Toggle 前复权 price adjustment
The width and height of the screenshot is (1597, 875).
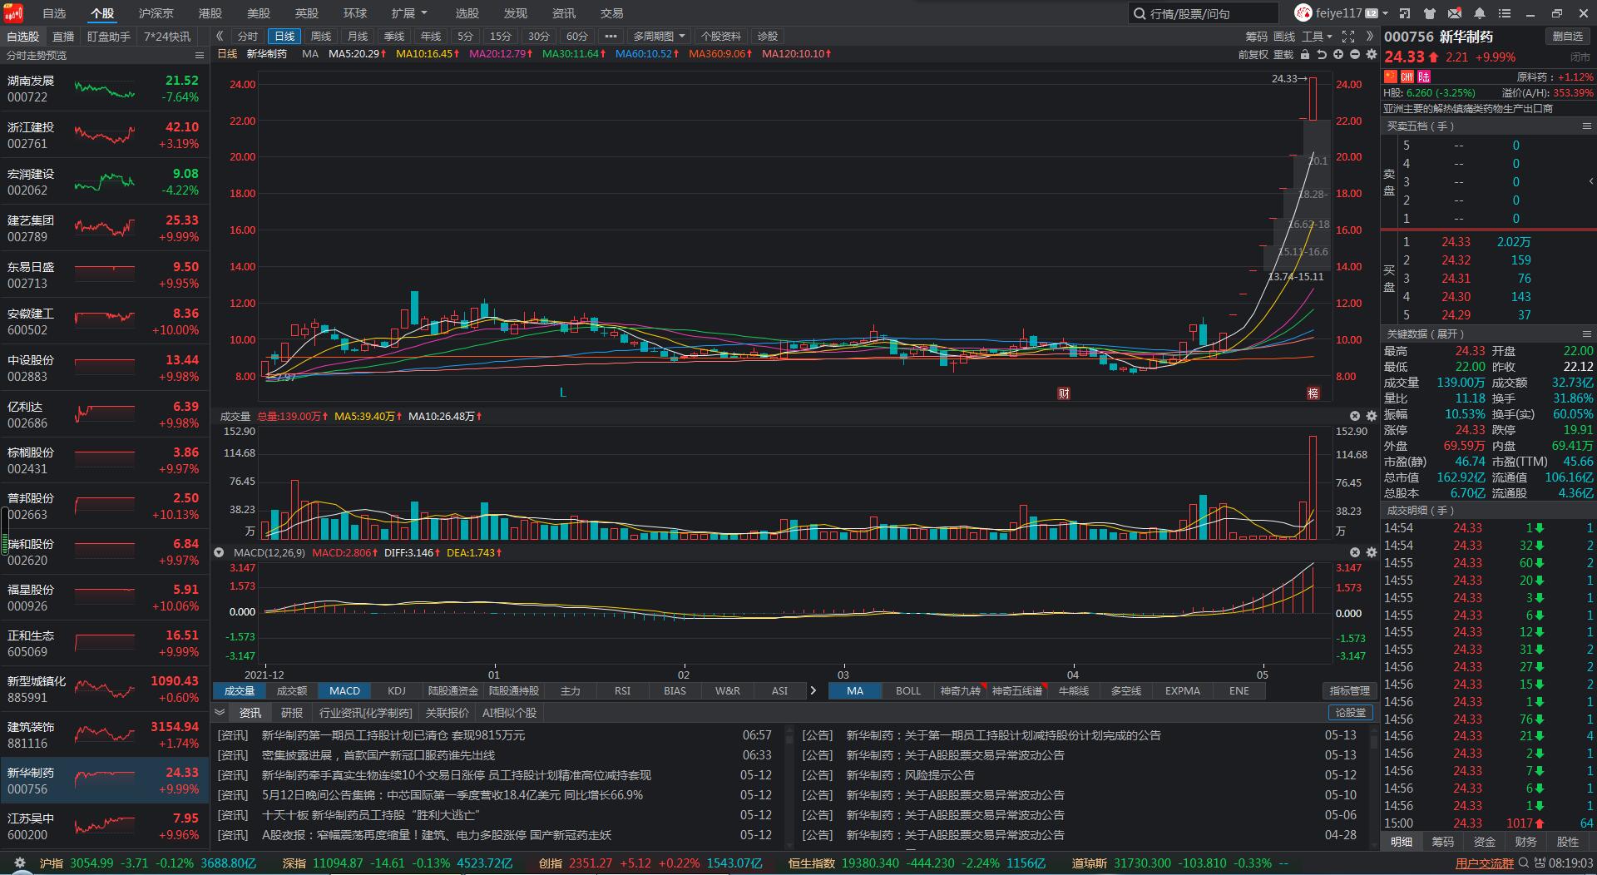coord(1253,54)
